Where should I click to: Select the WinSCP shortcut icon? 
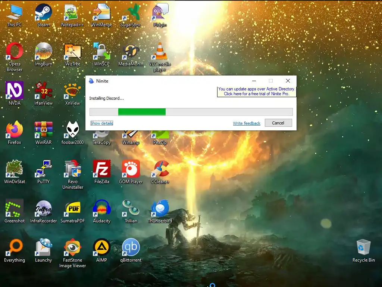coord(101,54)
